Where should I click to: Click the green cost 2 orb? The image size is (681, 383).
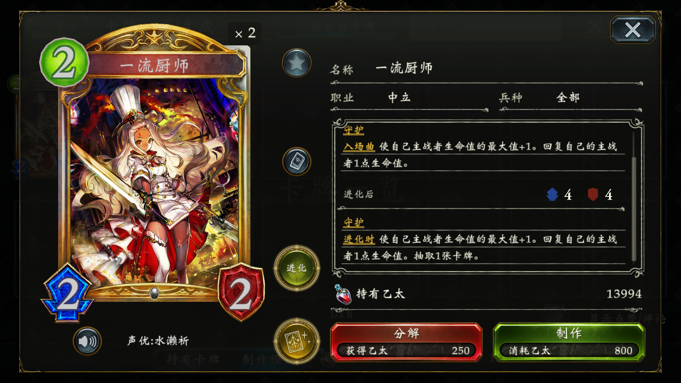(64, 62)
